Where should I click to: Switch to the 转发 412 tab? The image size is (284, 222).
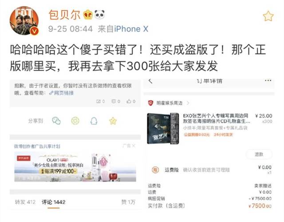coord(25,202)
